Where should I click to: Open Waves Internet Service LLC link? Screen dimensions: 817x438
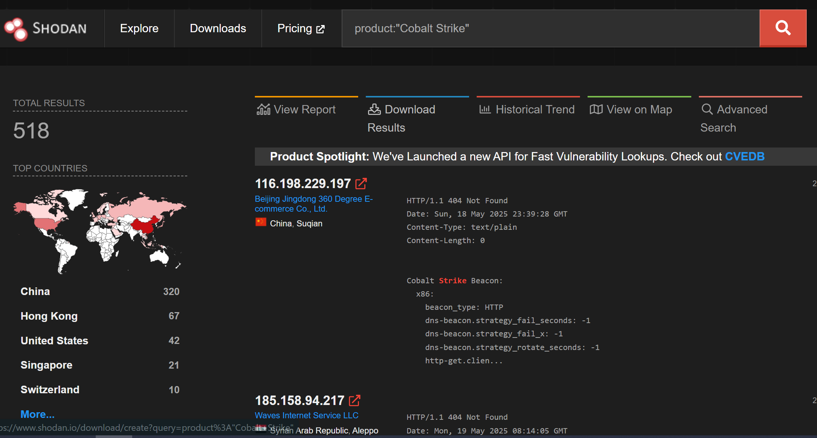pos(307,415)
